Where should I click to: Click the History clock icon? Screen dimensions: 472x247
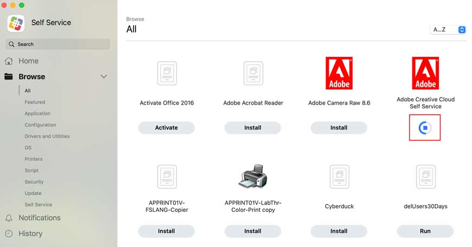point(9,233)
